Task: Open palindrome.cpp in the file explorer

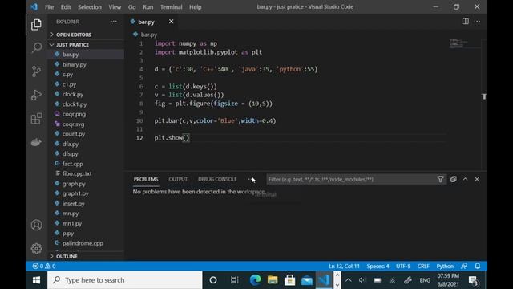Action: coord(83,243)
